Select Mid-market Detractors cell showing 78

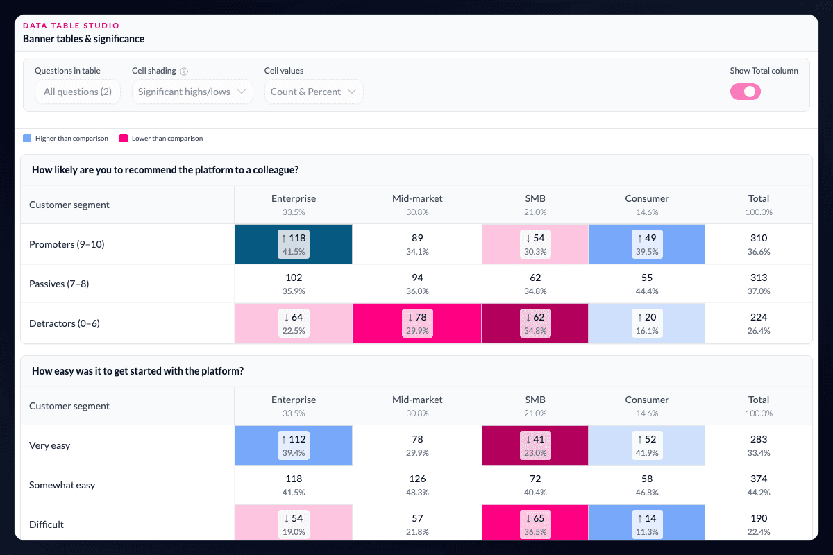[x=417, y=323]
